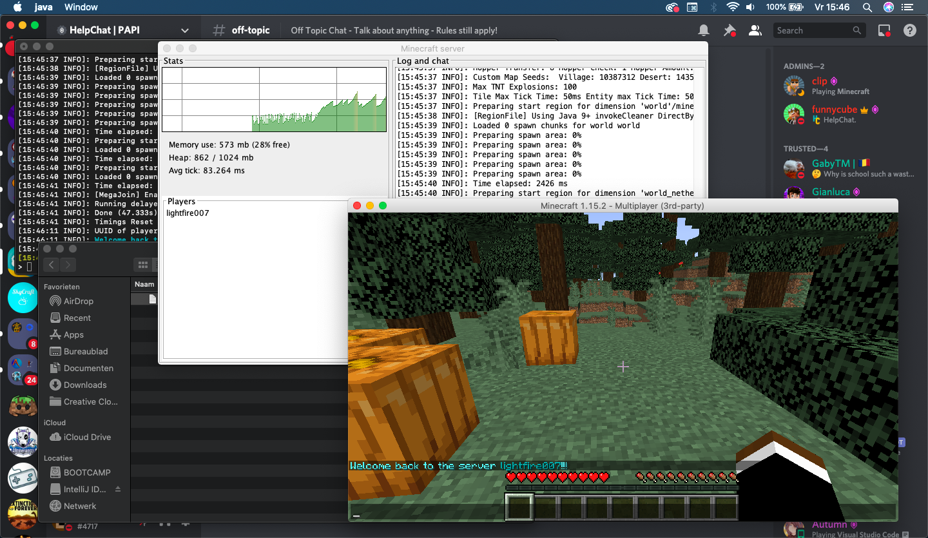Open iCloud Drive in Finder sidebar

[x=87, y=437]
